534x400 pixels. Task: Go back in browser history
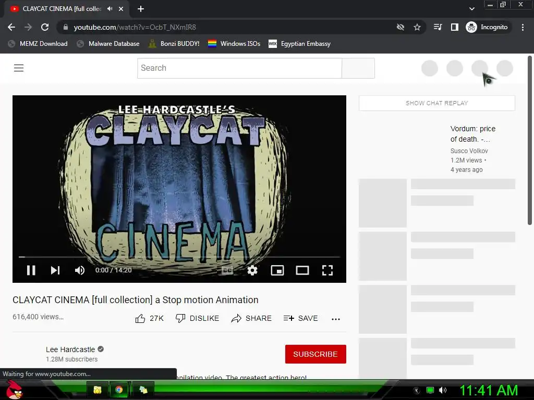click(x=11, y=27)
